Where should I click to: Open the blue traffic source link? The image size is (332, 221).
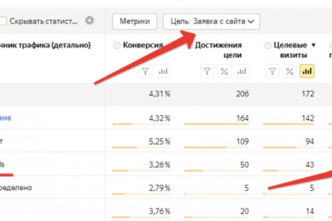[6, 118]
